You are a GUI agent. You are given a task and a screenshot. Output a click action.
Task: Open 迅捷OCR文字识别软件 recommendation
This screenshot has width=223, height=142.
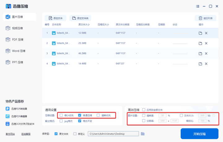click(x=20, y=124)
